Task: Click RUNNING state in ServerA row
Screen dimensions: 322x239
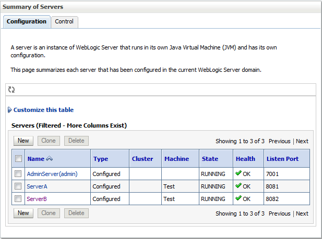Action: (x=213, y=186)
